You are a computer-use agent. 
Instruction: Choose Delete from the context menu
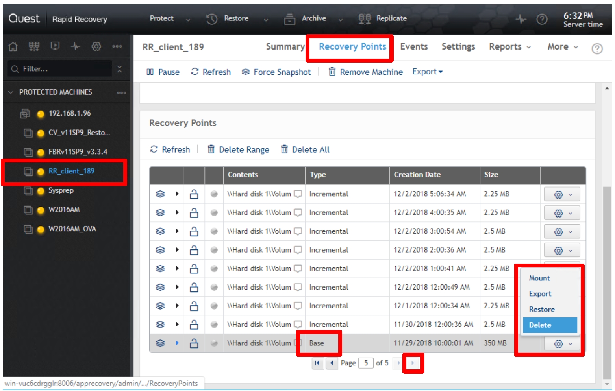tap(550, 325)
